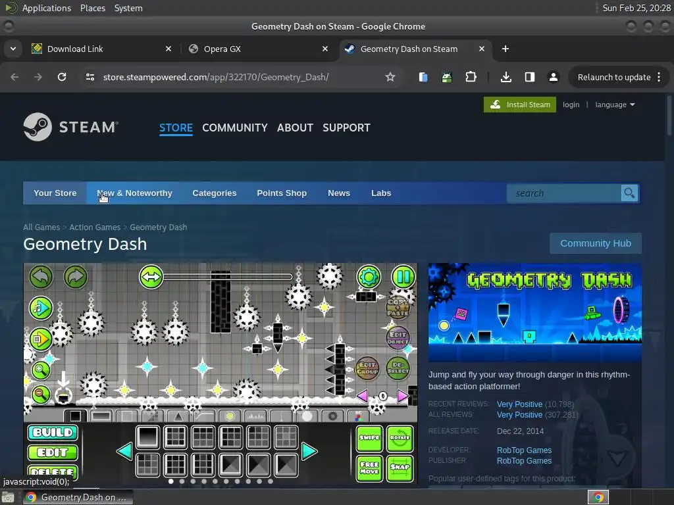
Task: Open RobTop Games developer link
Action: (x=524, y=450)
